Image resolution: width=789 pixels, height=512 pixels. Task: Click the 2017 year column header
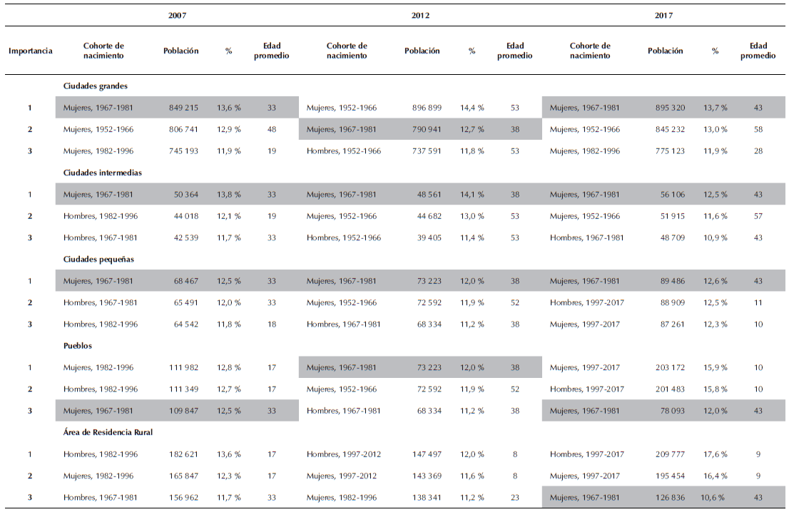[x=663, y=14]
